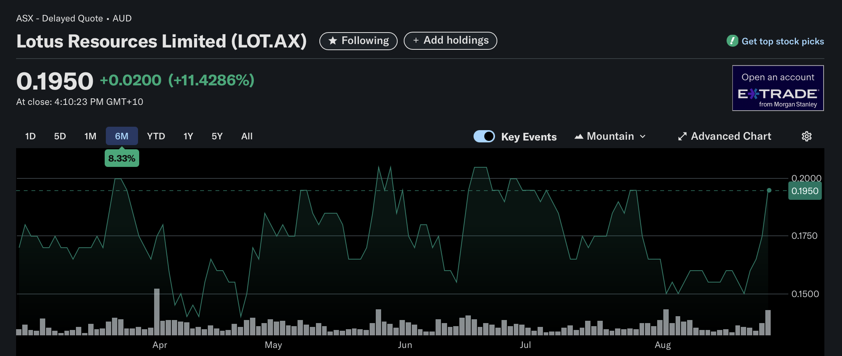Screen dimensions: 842x356
Task: Click the plus icon in Add holdings
Action: pos(416,41)
